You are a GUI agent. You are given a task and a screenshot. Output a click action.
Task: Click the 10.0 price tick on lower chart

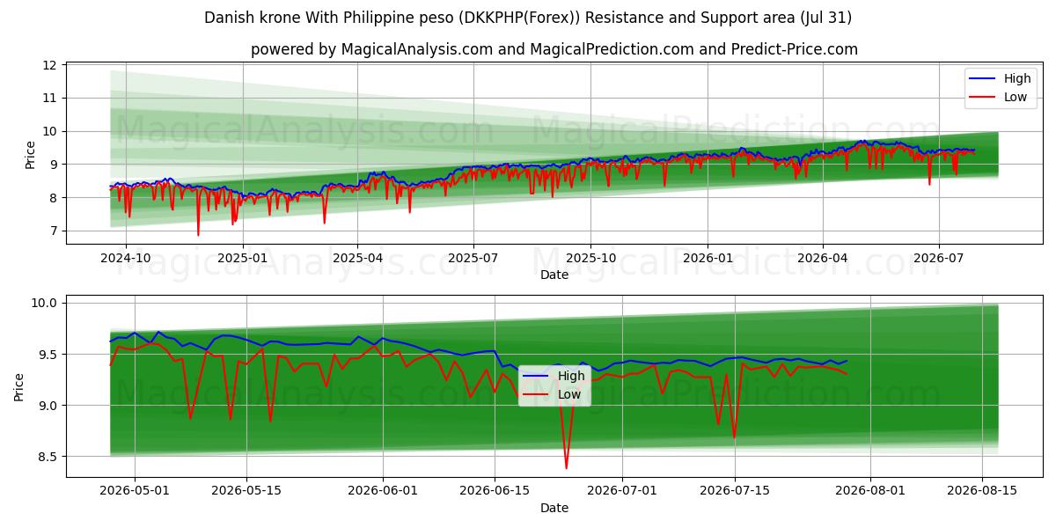44,304
